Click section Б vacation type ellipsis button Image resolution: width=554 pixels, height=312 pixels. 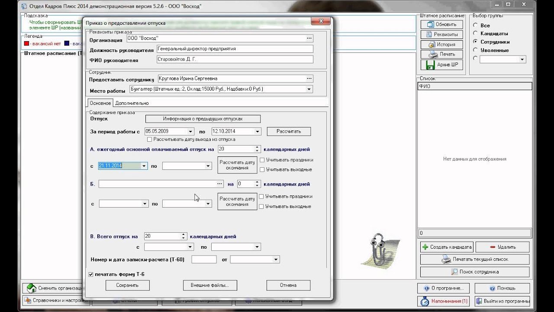coord(220,184)
